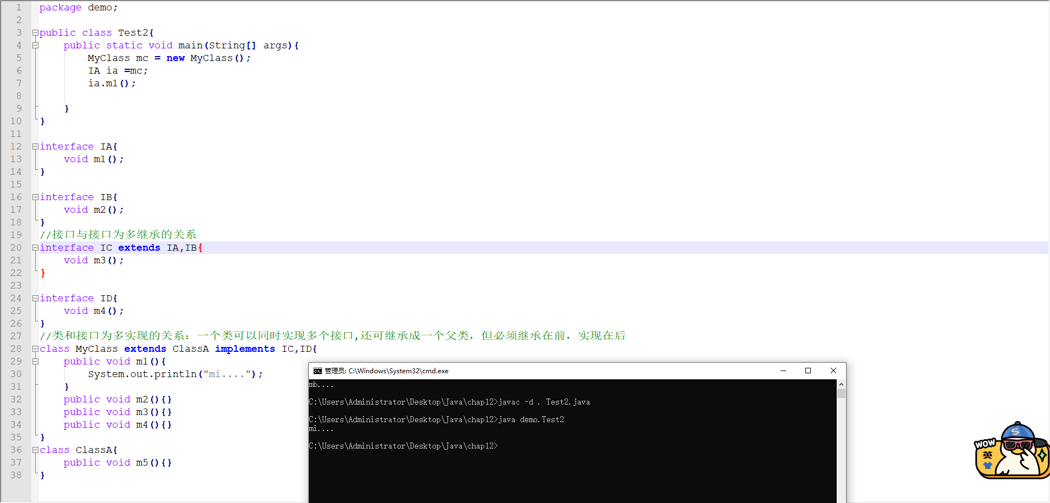Click the 'void m2();' declaration in interface IB
1050x503 pixels.
coord(93,210)
